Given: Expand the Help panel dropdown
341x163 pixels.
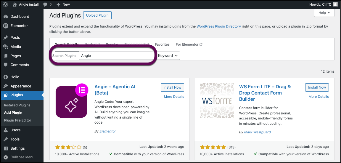Looking at the screenshot, I should [x=324, y=13].
